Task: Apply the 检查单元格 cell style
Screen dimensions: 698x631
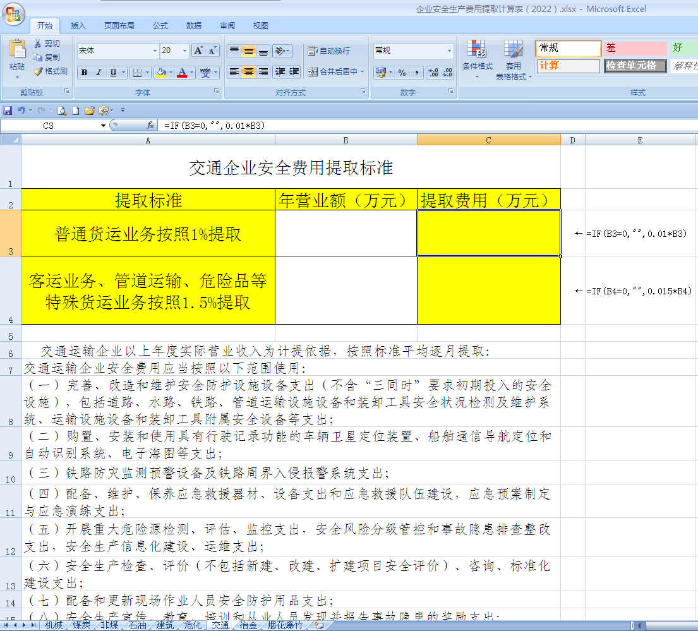Action: click(635, 66)
